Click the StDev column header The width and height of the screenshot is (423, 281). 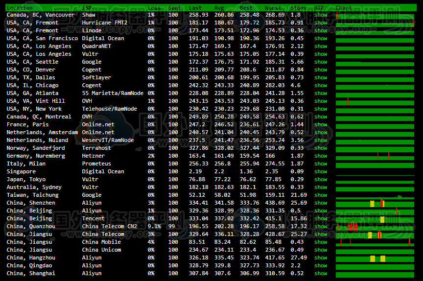pos(299,8)
